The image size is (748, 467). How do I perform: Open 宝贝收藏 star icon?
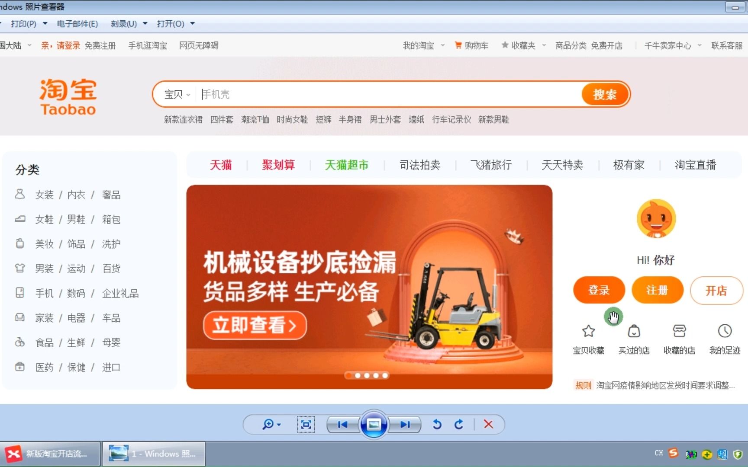pyautogui.click(x=588, y=331)
